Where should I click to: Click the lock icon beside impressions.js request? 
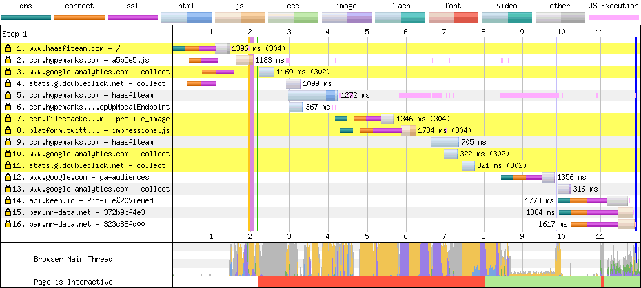(x=8, y=130)
